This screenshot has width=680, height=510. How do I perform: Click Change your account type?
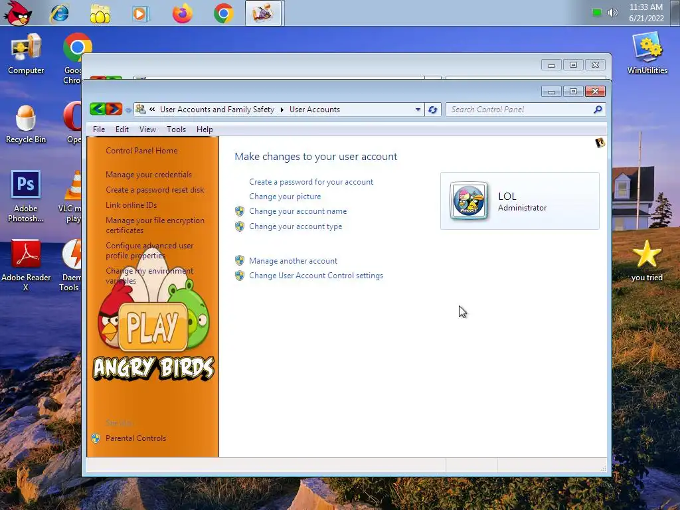point(296,226)
